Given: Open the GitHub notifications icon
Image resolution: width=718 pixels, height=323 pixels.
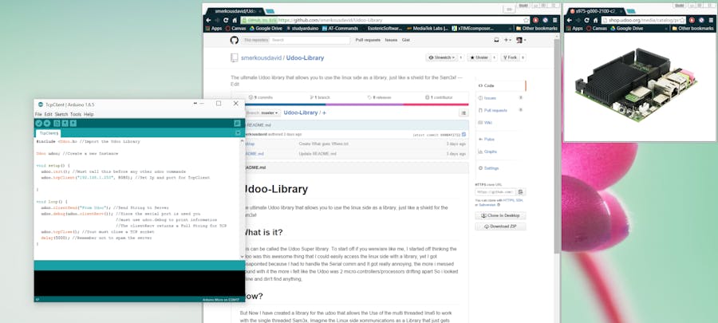Looking at the screenshot, I should click(x=496, y=40).
